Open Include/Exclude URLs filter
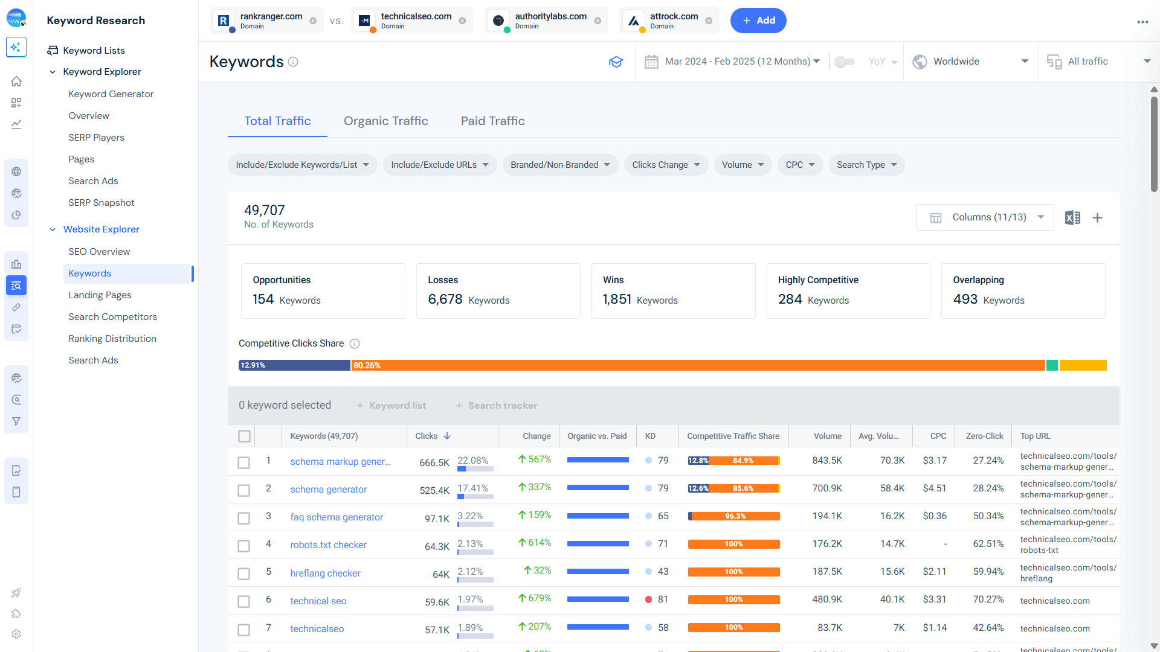Image resolution: width=1160 pixels, height=652 pixels. pos(440,165)
